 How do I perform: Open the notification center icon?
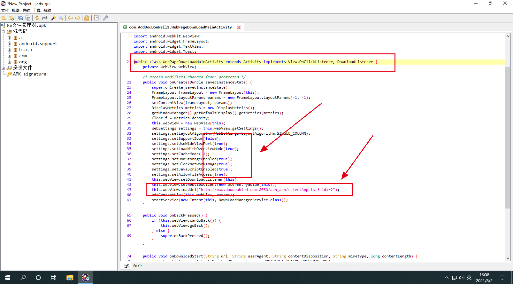tap(502, 278)
